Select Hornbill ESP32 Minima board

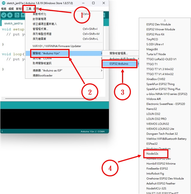(x=165, y=164)
